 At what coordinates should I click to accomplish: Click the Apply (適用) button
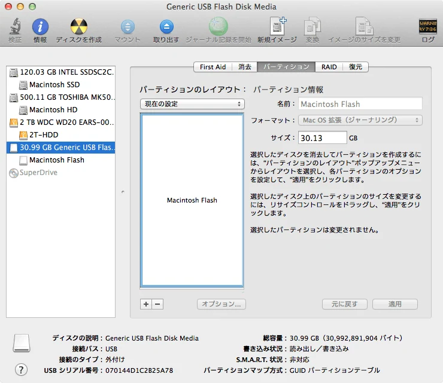[x=395, y=304]
